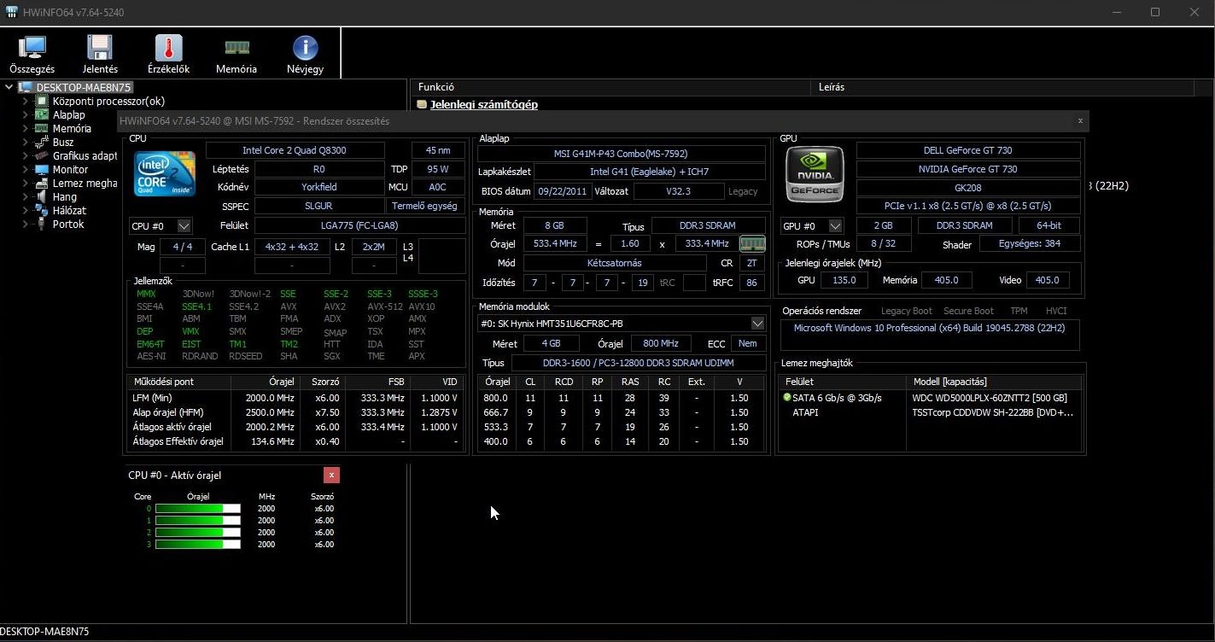The width and height of the screenshot is (1215, 642).
Task: Click the Funkció column header
Action: pyautogui.click(x=610, y=87)
